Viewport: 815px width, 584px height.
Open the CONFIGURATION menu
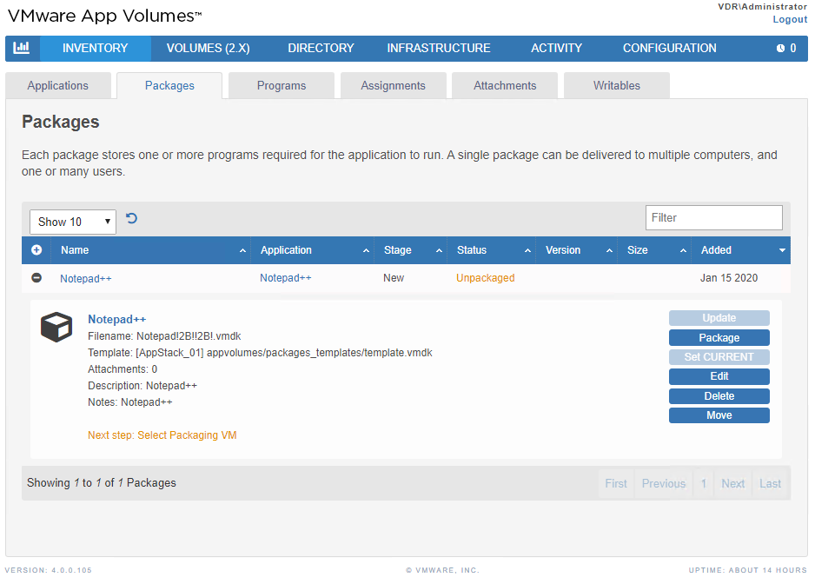(669, 49)
